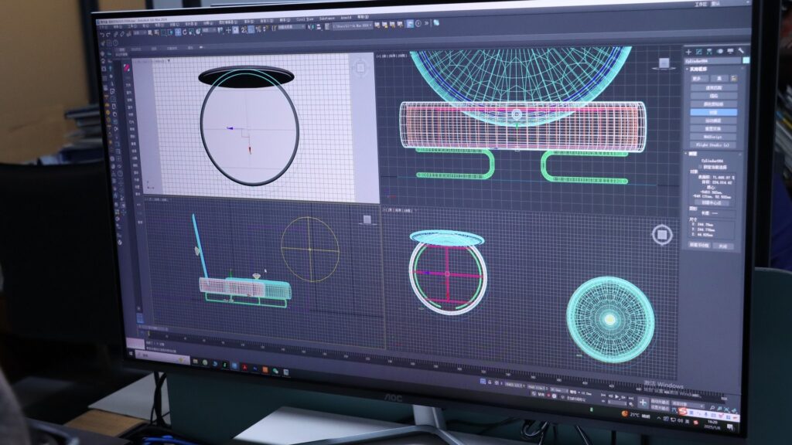Screen dimensions: 792x445
Task: Open the reference coordinate system dropdown
Action: coord(209,30)
